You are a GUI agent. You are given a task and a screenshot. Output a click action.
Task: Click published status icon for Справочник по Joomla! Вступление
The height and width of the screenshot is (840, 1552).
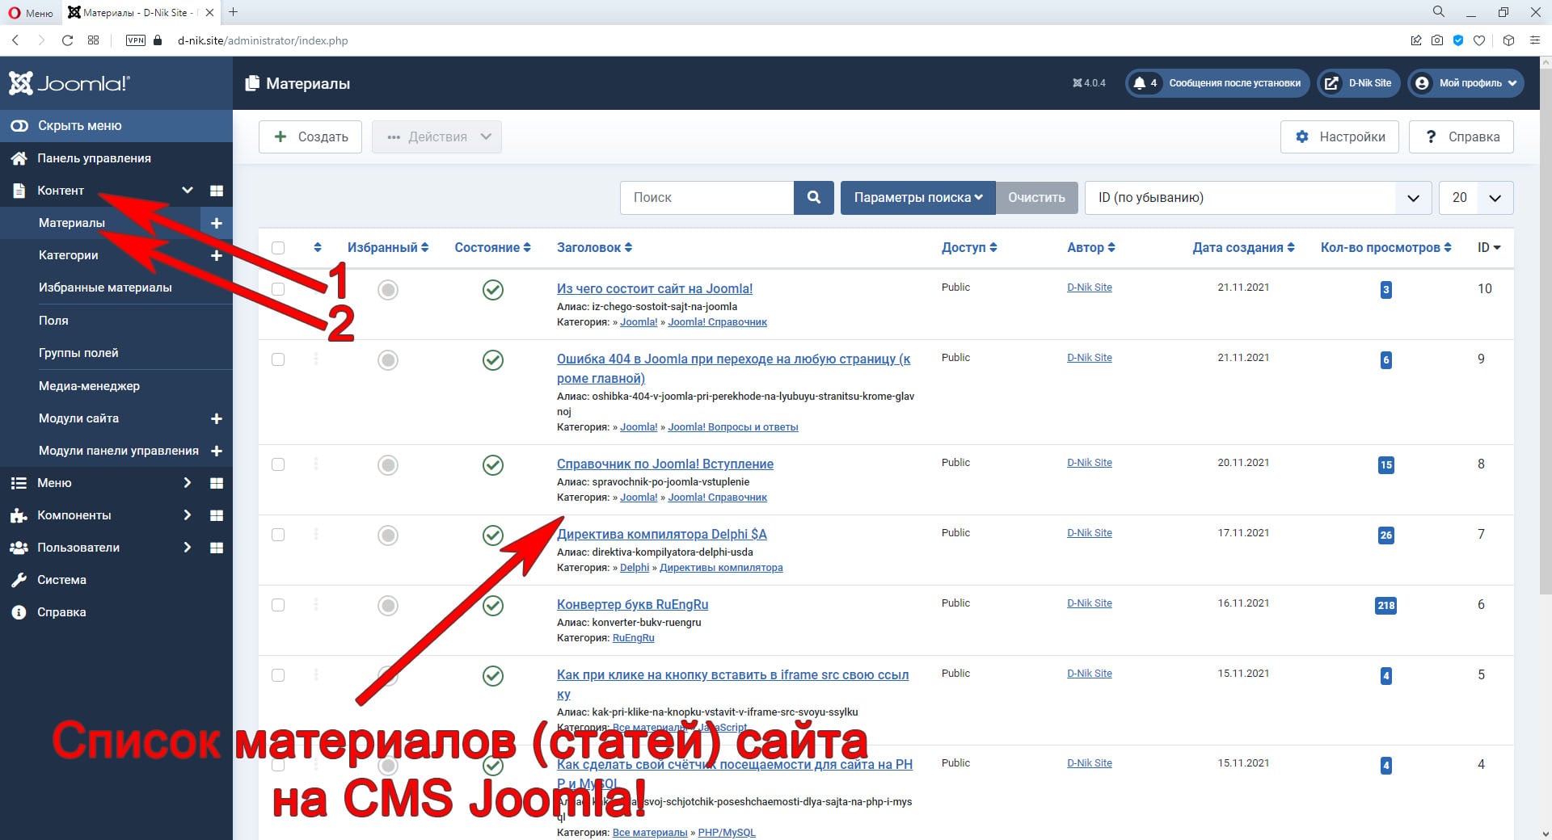tap(493, 465)
